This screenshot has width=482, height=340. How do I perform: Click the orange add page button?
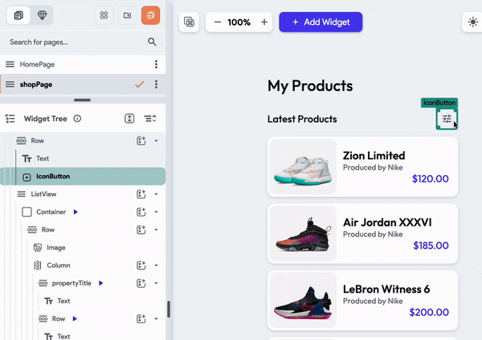pos(151,15)
